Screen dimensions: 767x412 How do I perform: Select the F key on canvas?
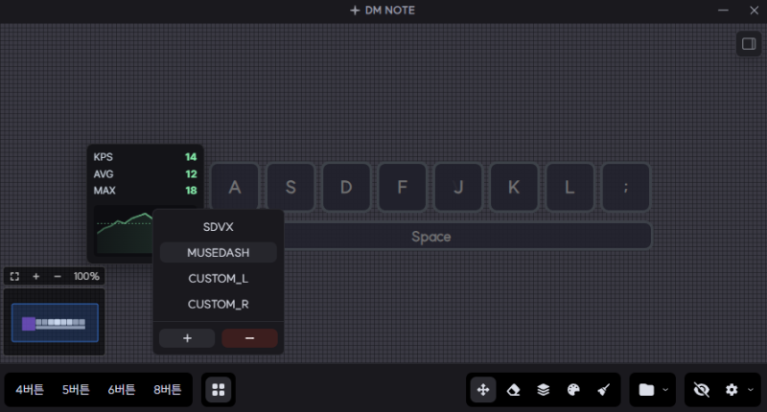pos(402,187)
